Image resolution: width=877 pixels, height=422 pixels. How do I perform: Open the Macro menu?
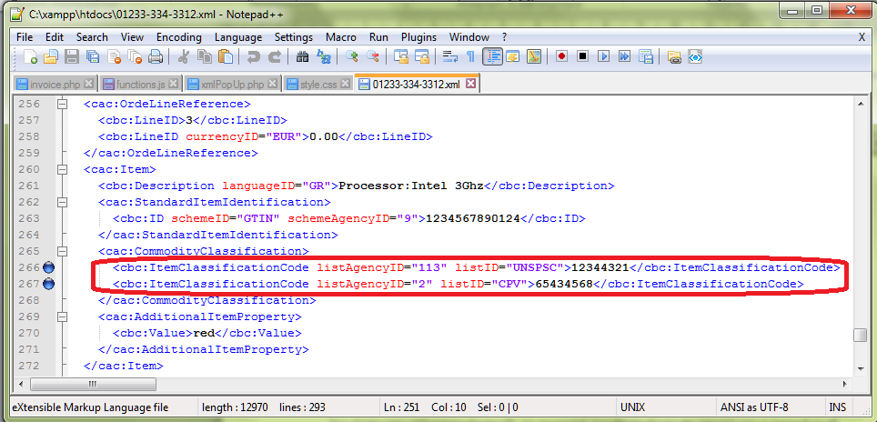pos(340,37)
